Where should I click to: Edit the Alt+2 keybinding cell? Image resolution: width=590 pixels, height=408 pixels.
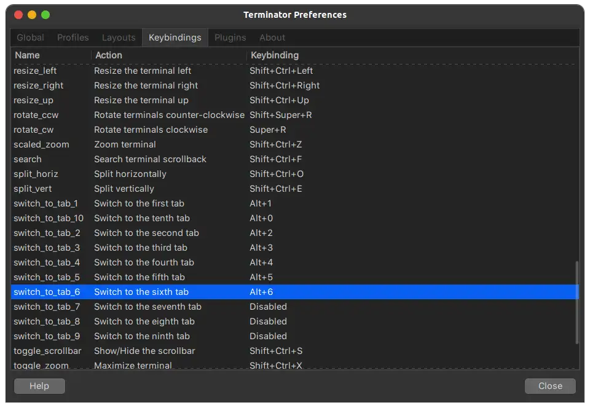click(261, 233)
